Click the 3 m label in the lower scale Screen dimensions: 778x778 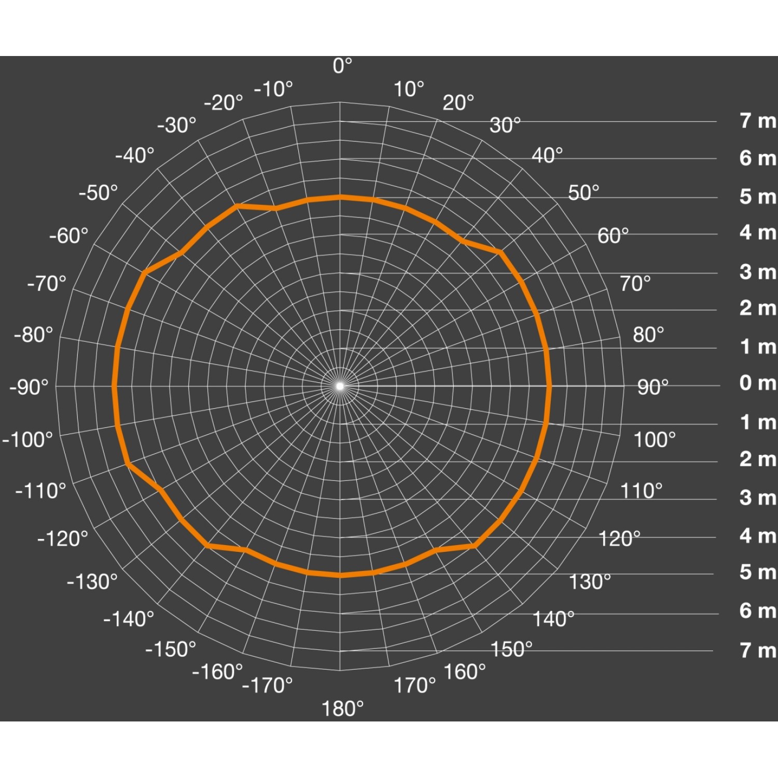(757, 497)
